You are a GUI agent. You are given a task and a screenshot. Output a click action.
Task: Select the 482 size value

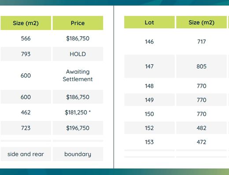pos(201,128)
